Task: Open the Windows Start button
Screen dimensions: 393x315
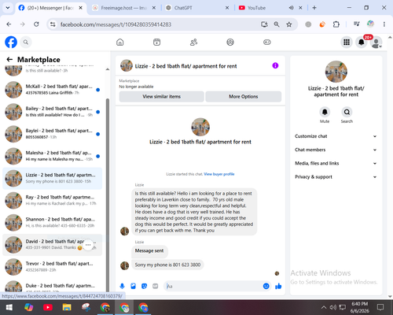Action: coord(9,307)
